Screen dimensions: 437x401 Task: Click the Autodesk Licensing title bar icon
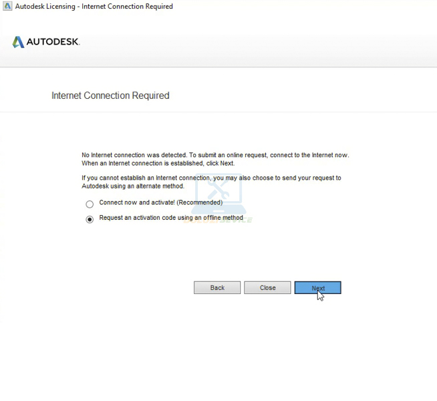(7, 6)
